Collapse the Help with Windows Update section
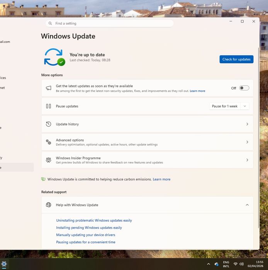The image size is (268, 270). [247, 205]
